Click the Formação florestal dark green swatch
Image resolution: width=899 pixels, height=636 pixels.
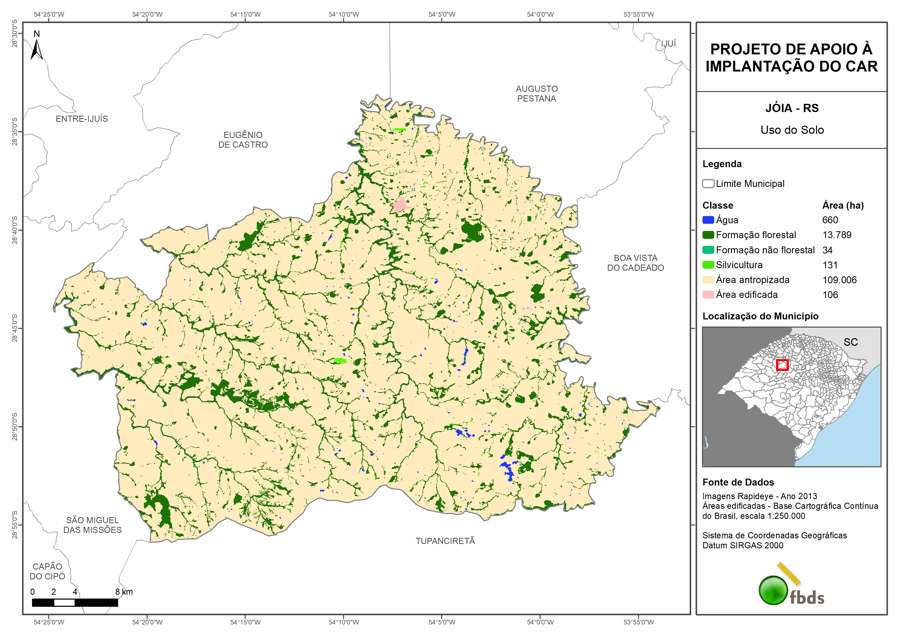pyautogui.click(x=708, y=235)
